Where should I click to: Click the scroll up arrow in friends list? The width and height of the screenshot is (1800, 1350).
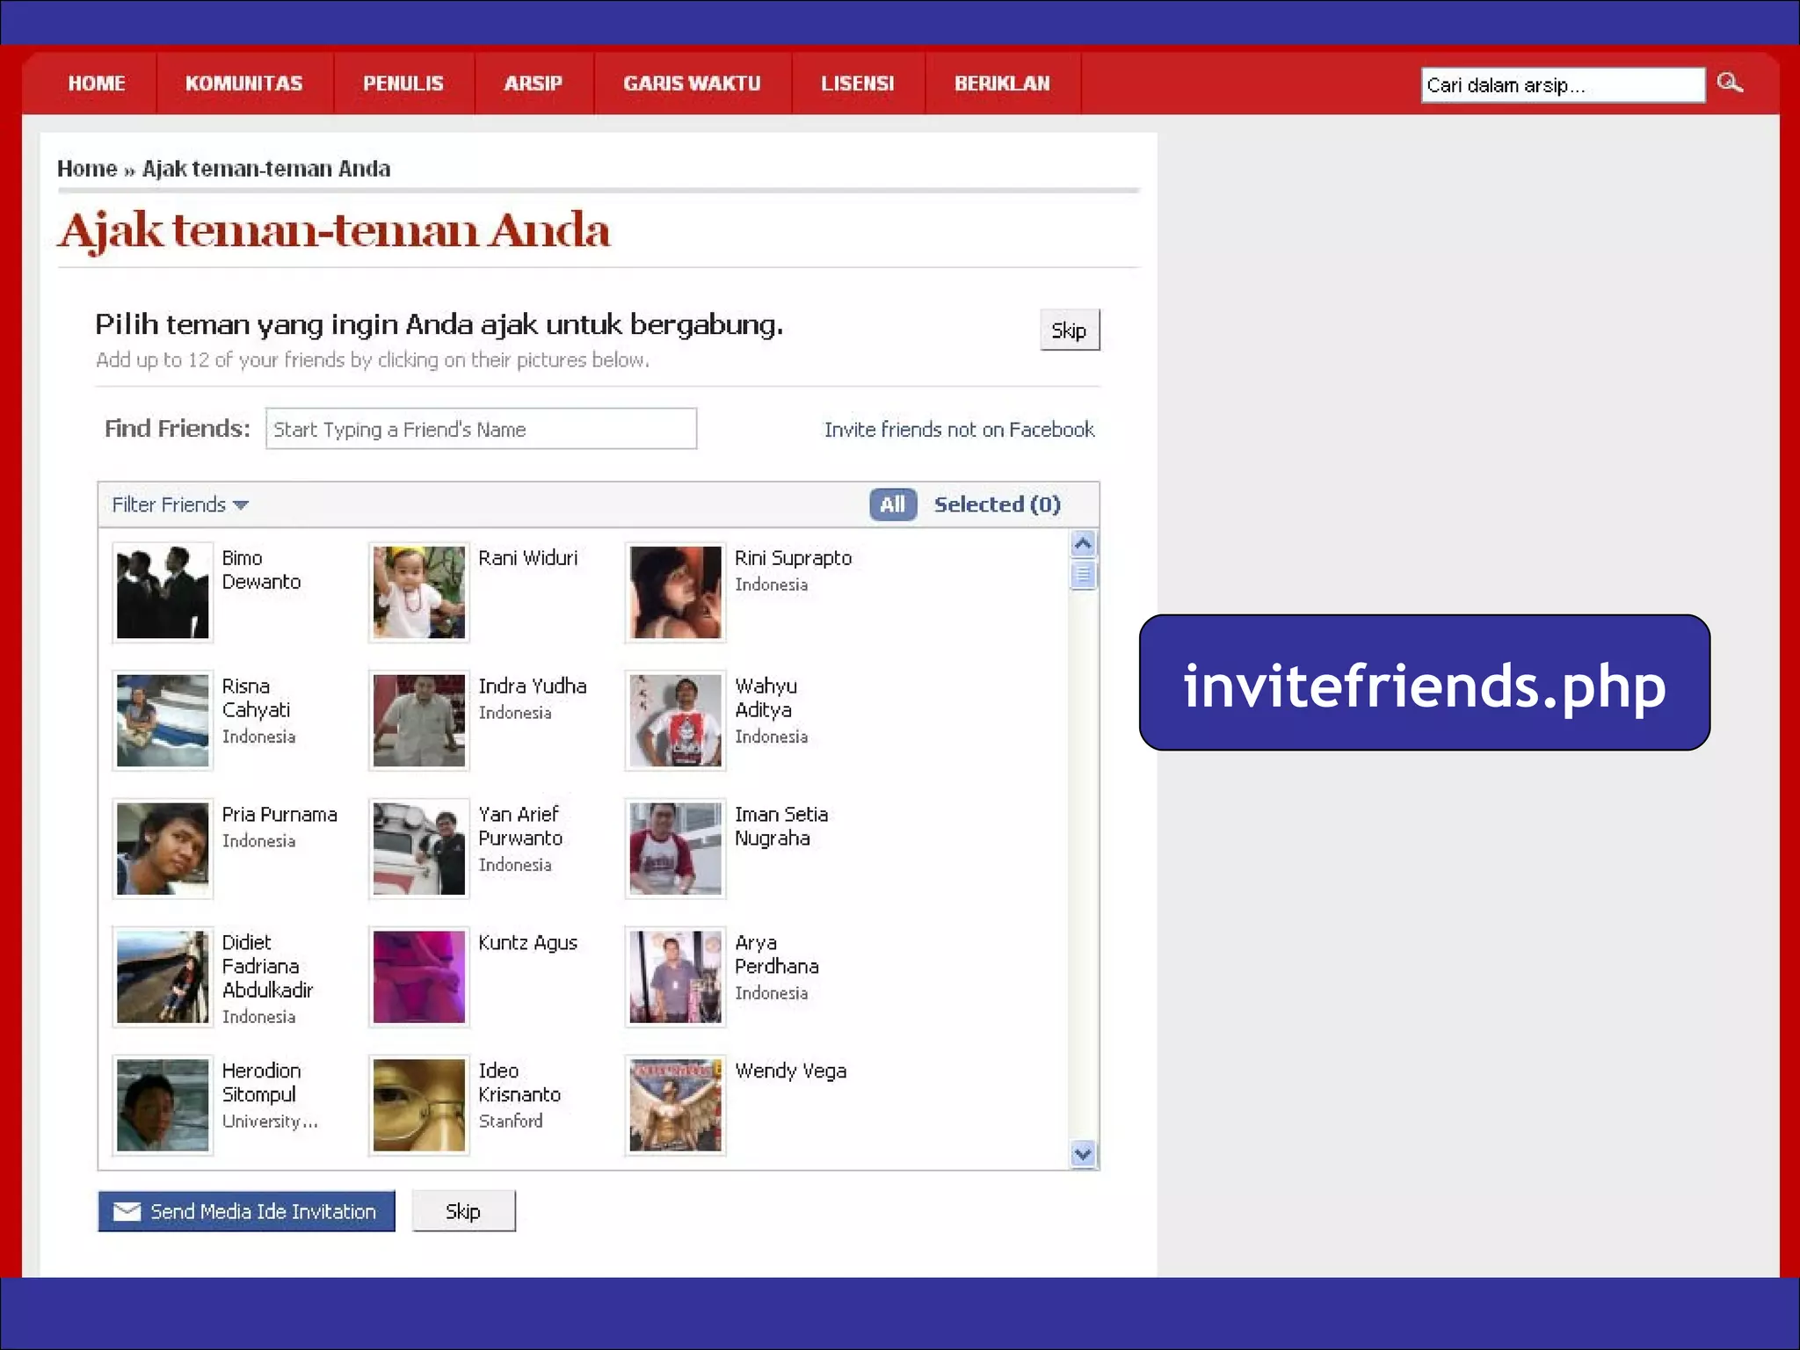(1083, 544)
